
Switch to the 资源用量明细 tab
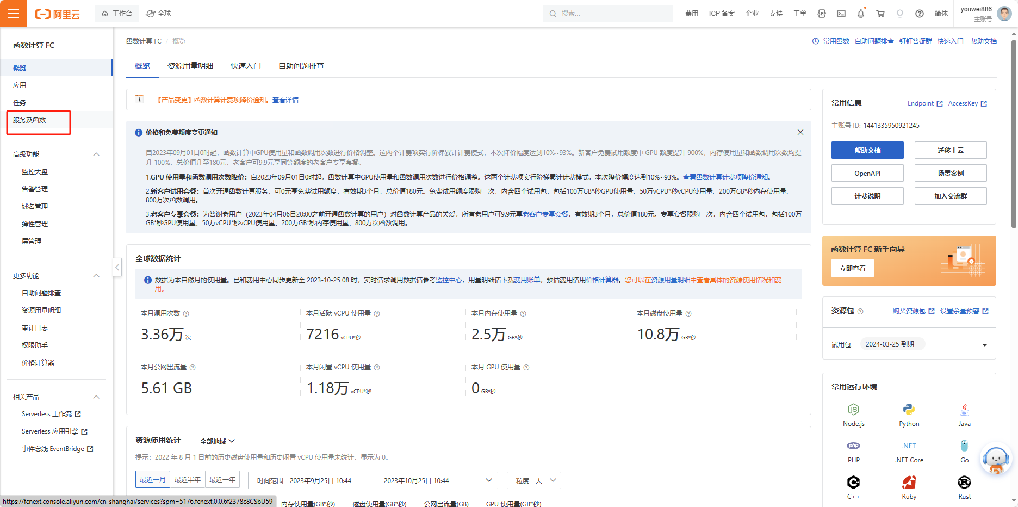point(190,66)
